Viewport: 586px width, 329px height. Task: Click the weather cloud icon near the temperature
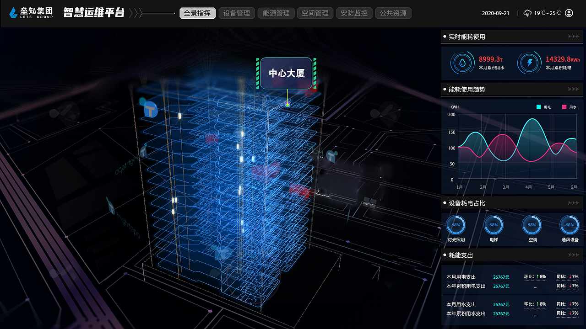point(528,13)
